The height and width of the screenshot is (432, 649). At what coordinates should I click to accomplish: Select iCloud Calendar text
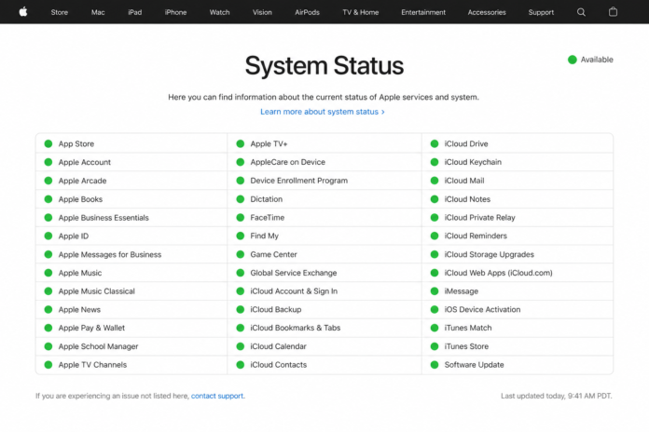tap(278, 346)
